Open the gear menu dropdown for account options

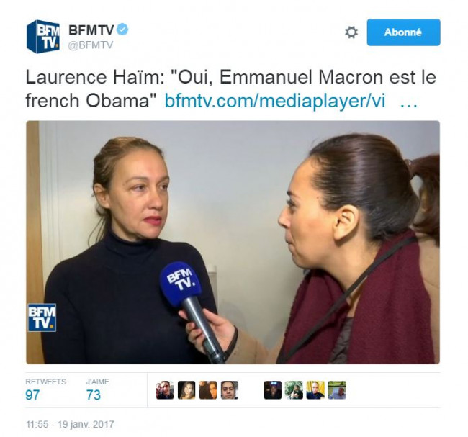coord(351,32)
